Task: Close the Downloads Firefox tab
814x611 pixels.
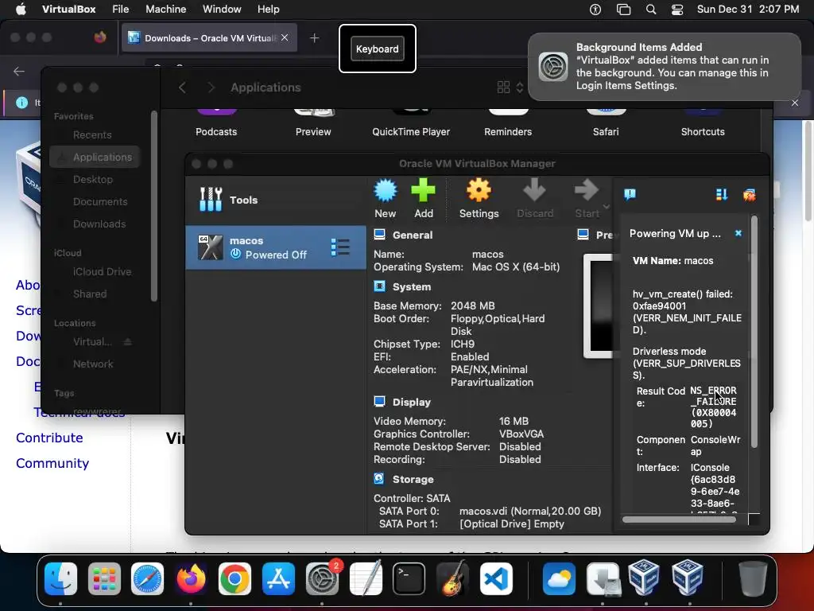Action: (x=285, y=37)
